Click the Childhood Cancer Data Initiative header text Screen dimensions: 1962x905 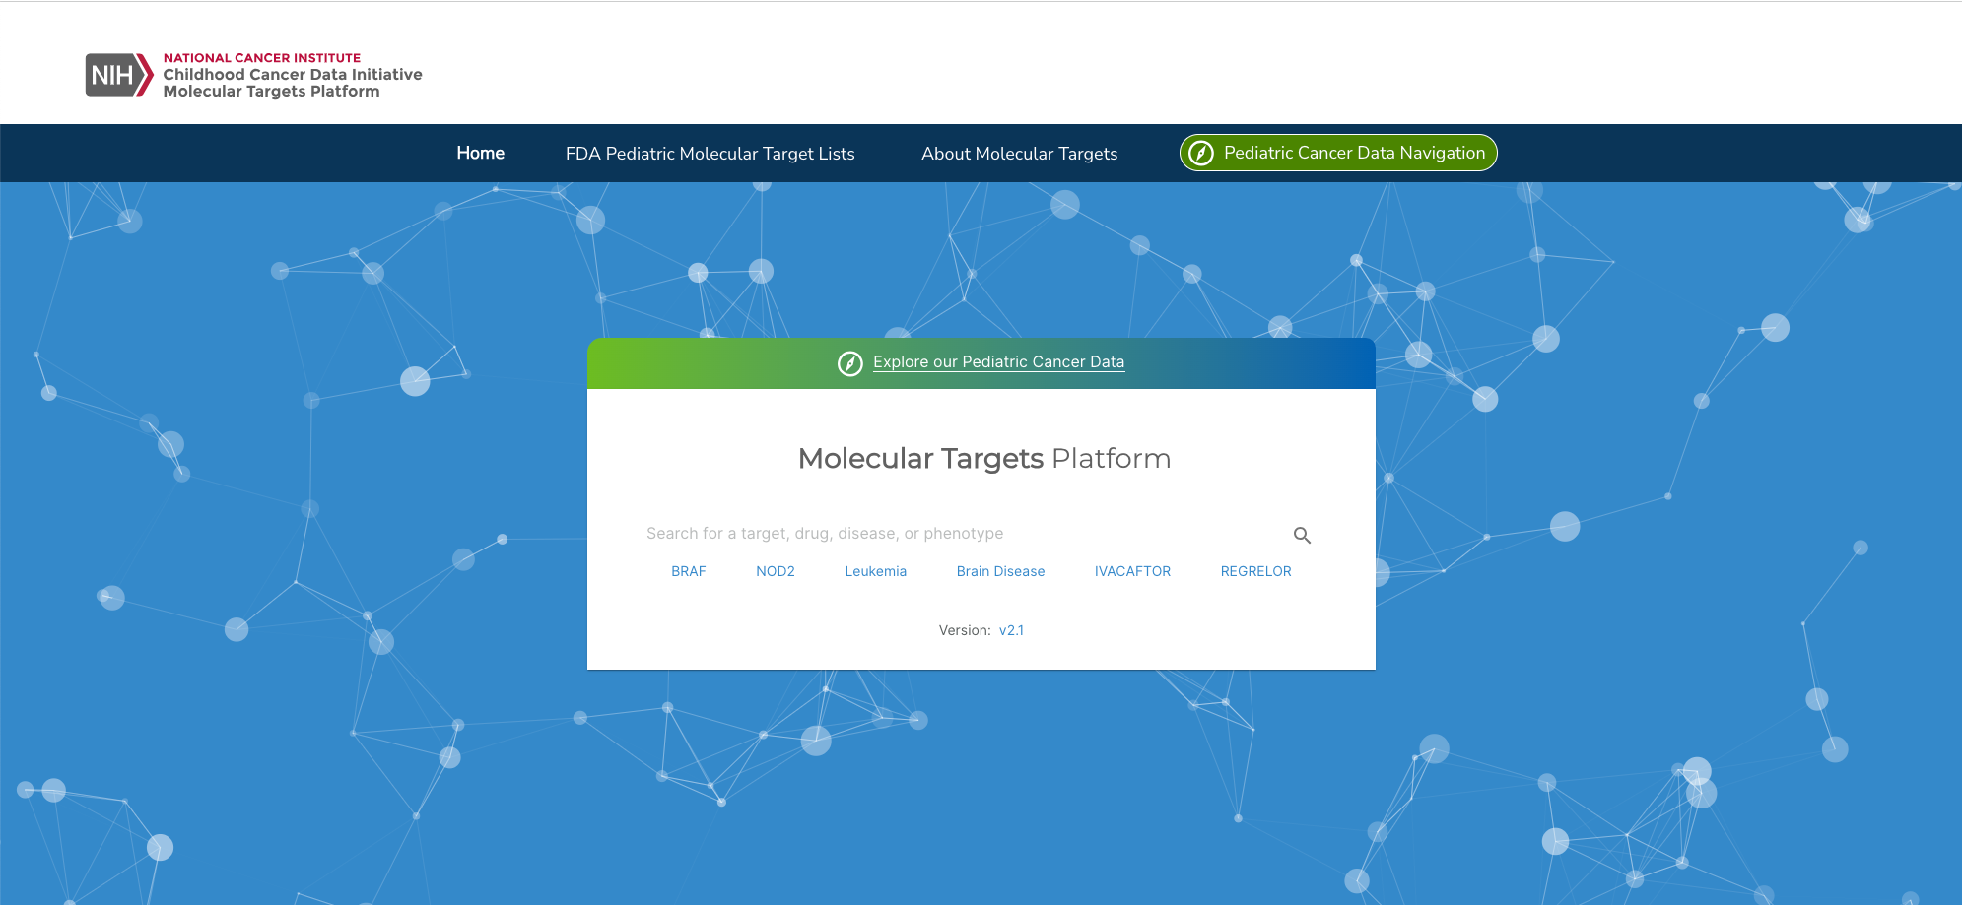[292, 74]
